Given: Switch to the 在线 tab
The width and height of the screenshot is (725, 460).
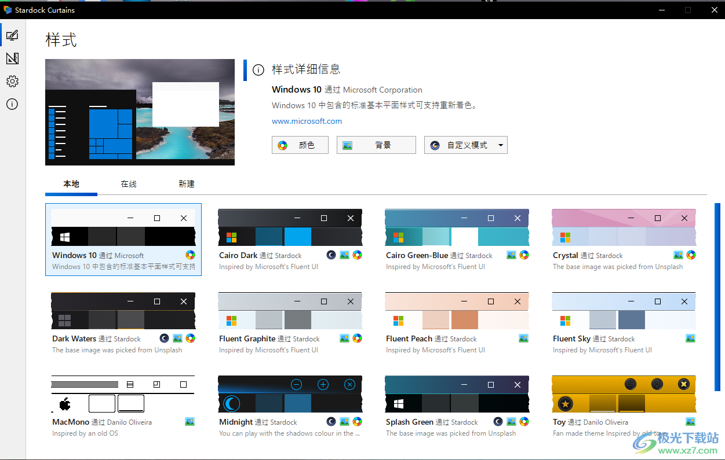Looking at the screenshot, I should point(128,183).
